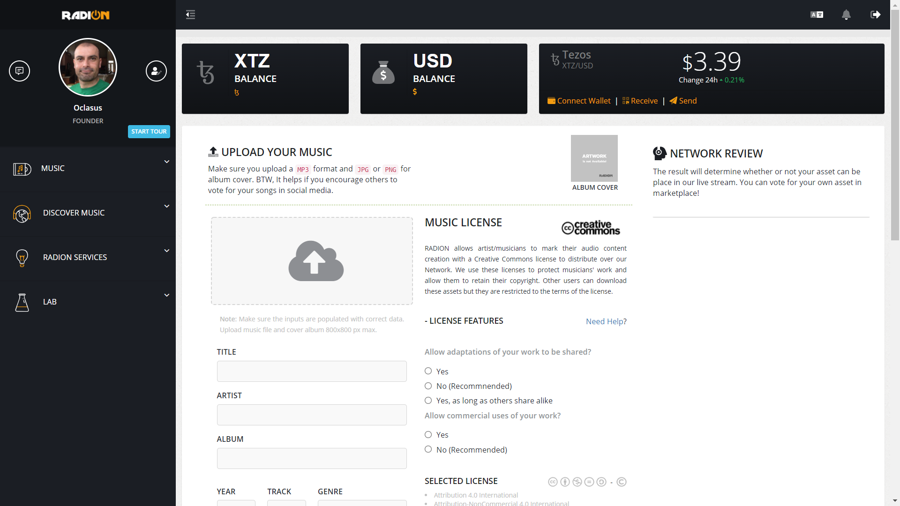Choose No (Recommended) for commercial uses
The image size is (900, 506).
pyautogui.click(x=428, y=449)
